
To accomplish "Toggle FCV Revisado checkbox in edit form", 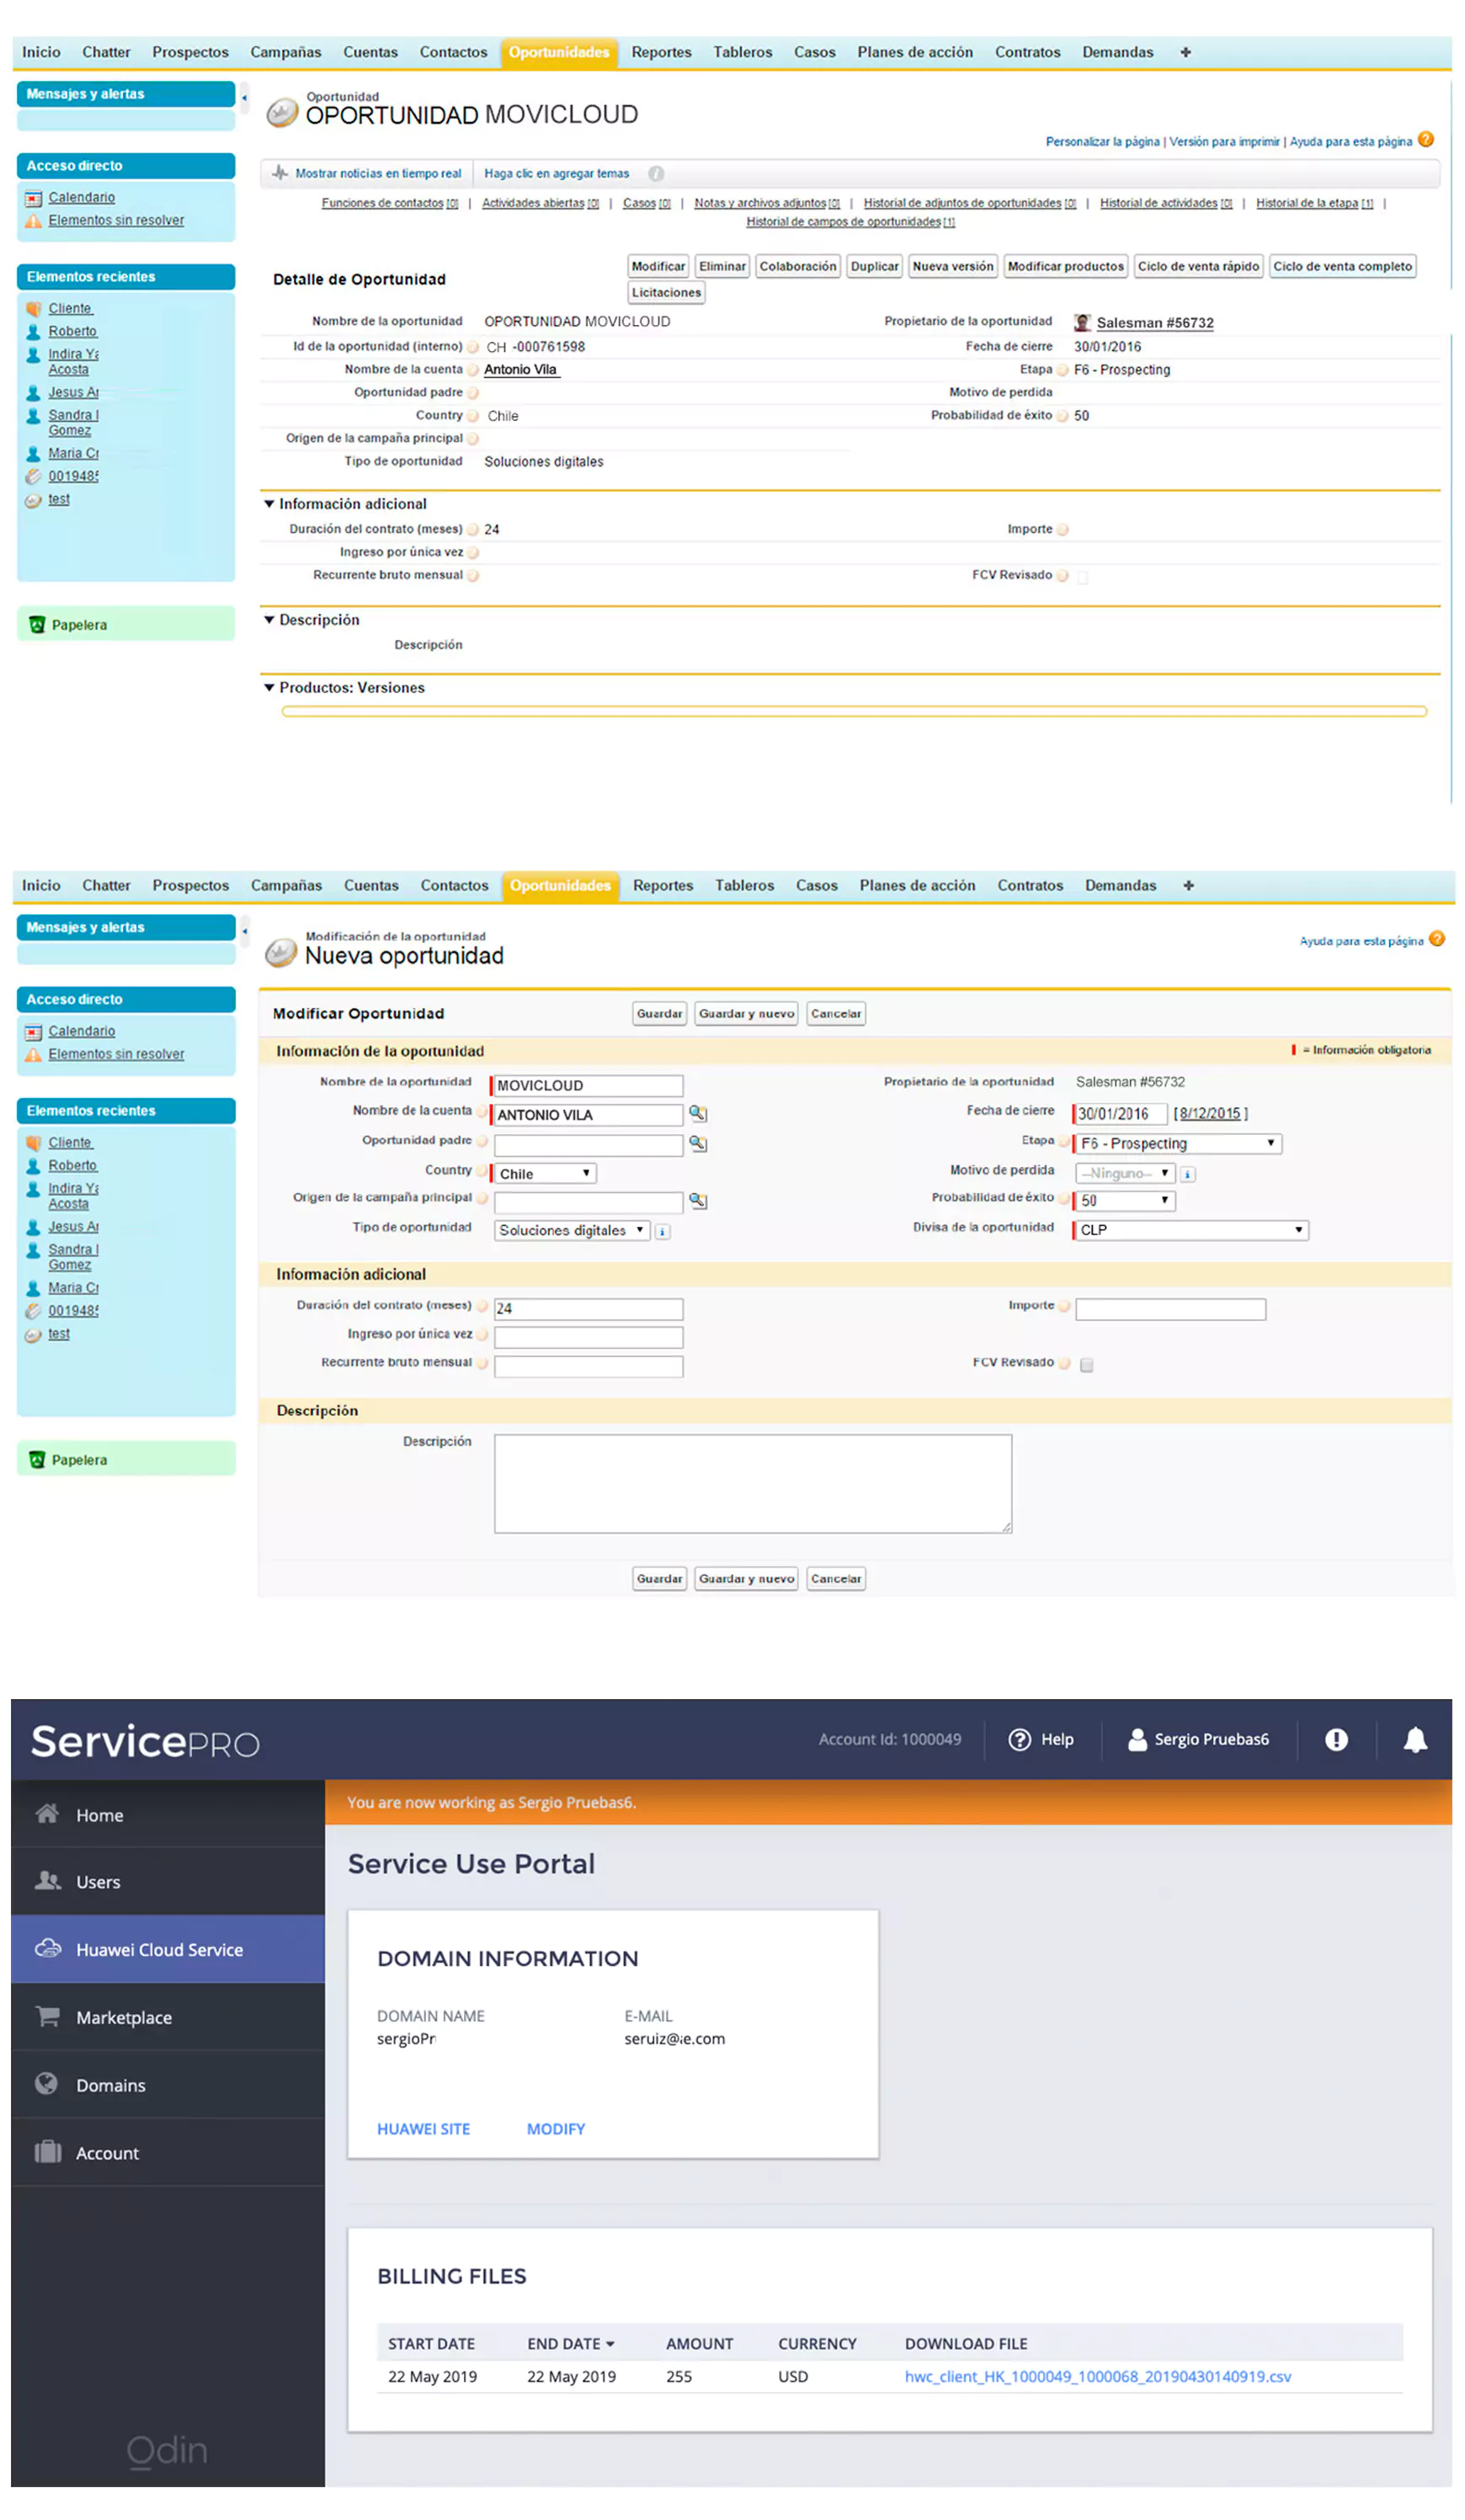I will pos(1086,1364).
